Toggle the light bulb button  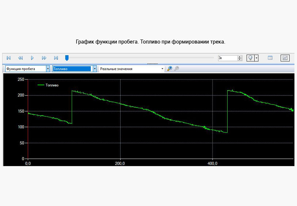pos(251,58)
